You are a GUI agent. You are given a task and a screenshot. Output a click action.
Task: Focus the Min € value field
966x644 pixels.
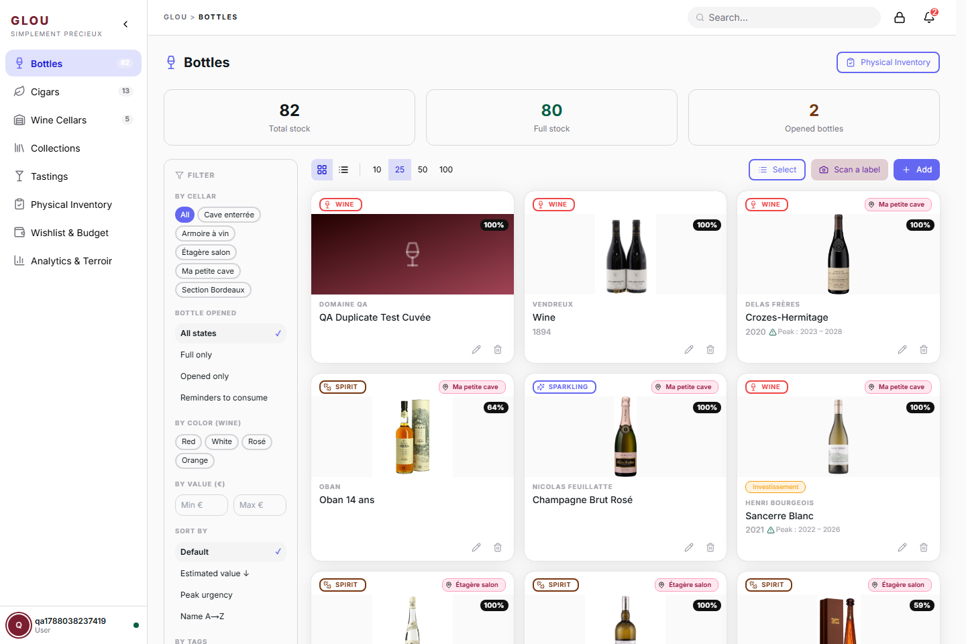pos(201,505)
